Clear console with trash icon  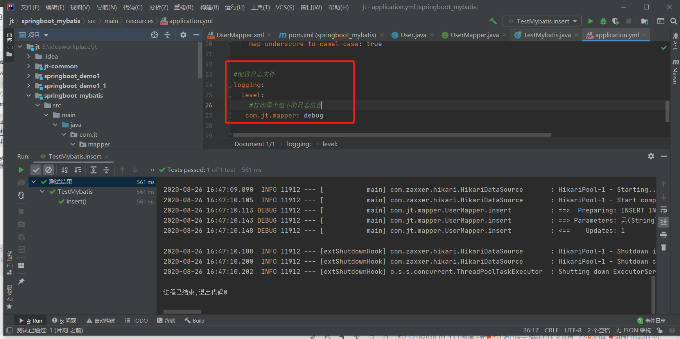coord(664,248)
